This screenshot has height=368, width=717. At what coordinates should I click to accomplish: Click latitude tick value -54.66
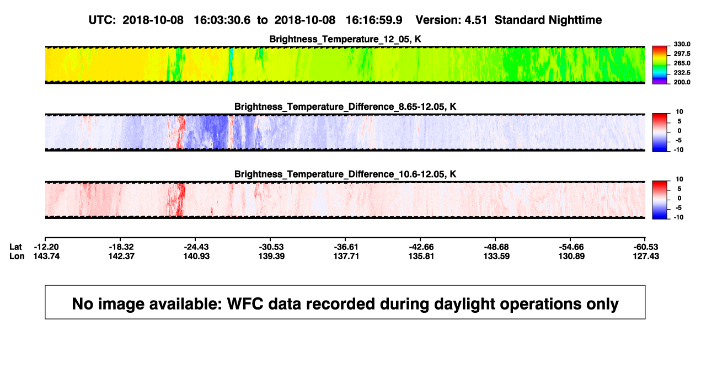click(x=571, y=247)
